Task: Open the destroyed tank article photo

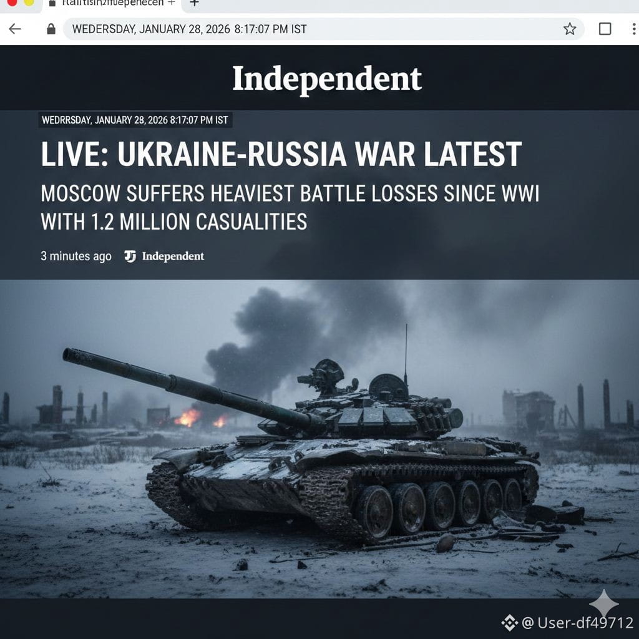Action: [319, 439]
